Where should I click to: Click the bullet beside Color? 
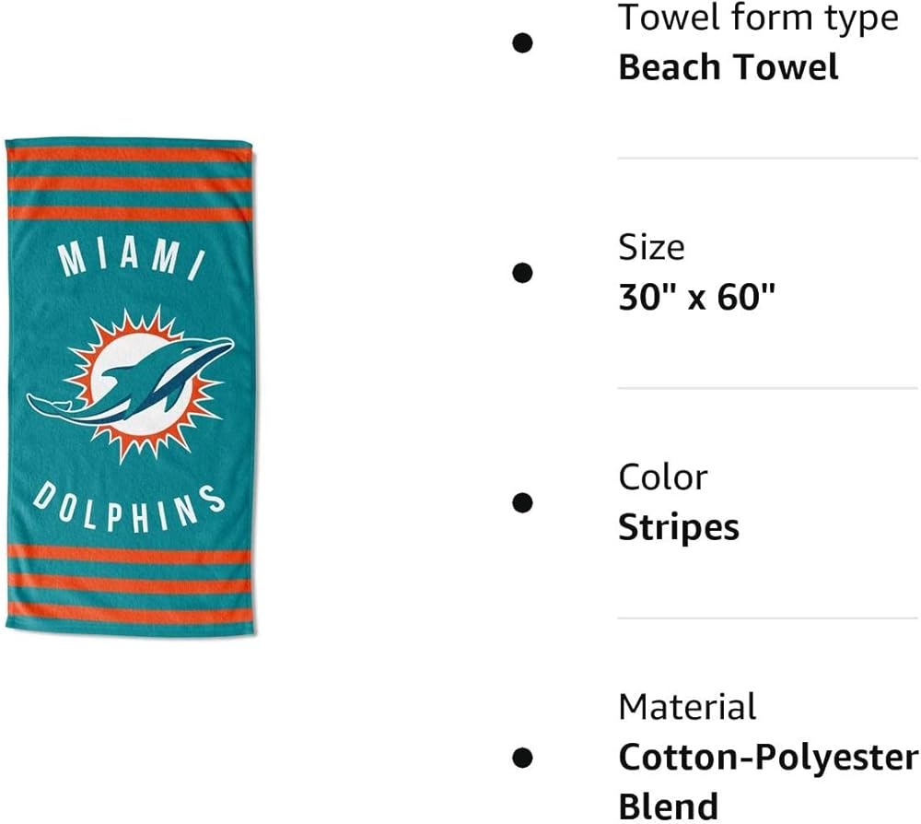point(522,502)
